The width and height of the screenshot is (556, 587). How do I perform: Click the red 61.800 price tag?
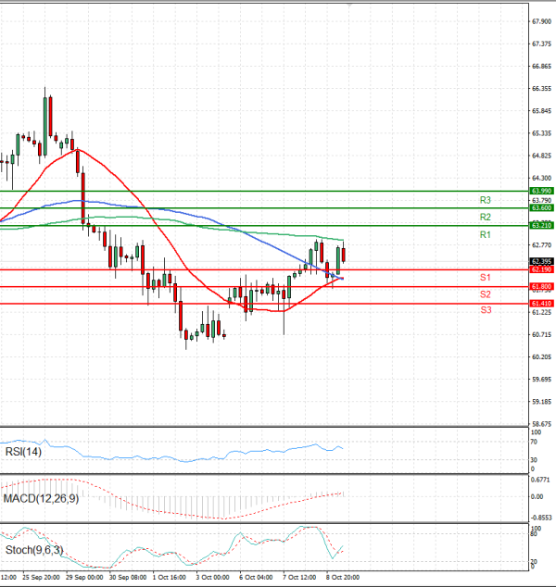click(541, 287)
